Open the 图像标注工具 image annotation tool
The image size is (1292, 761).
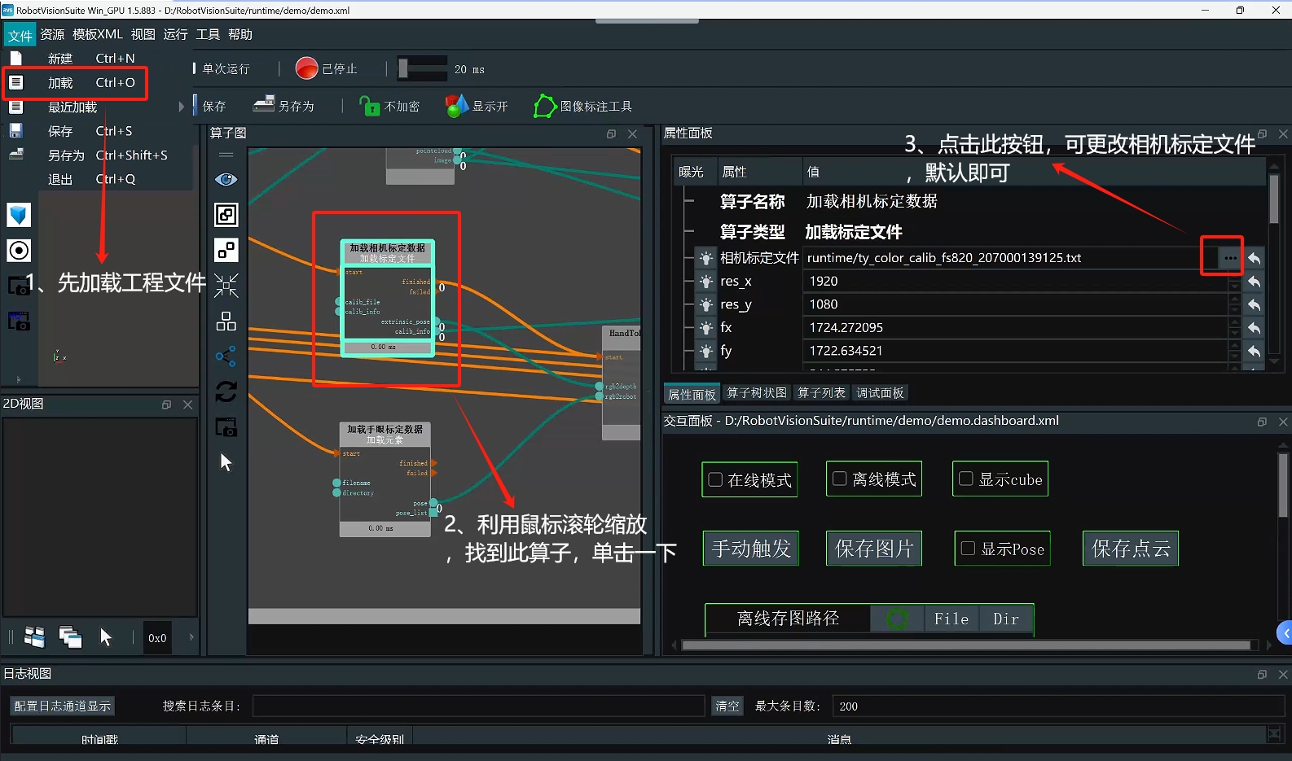(x=582, y=106)
